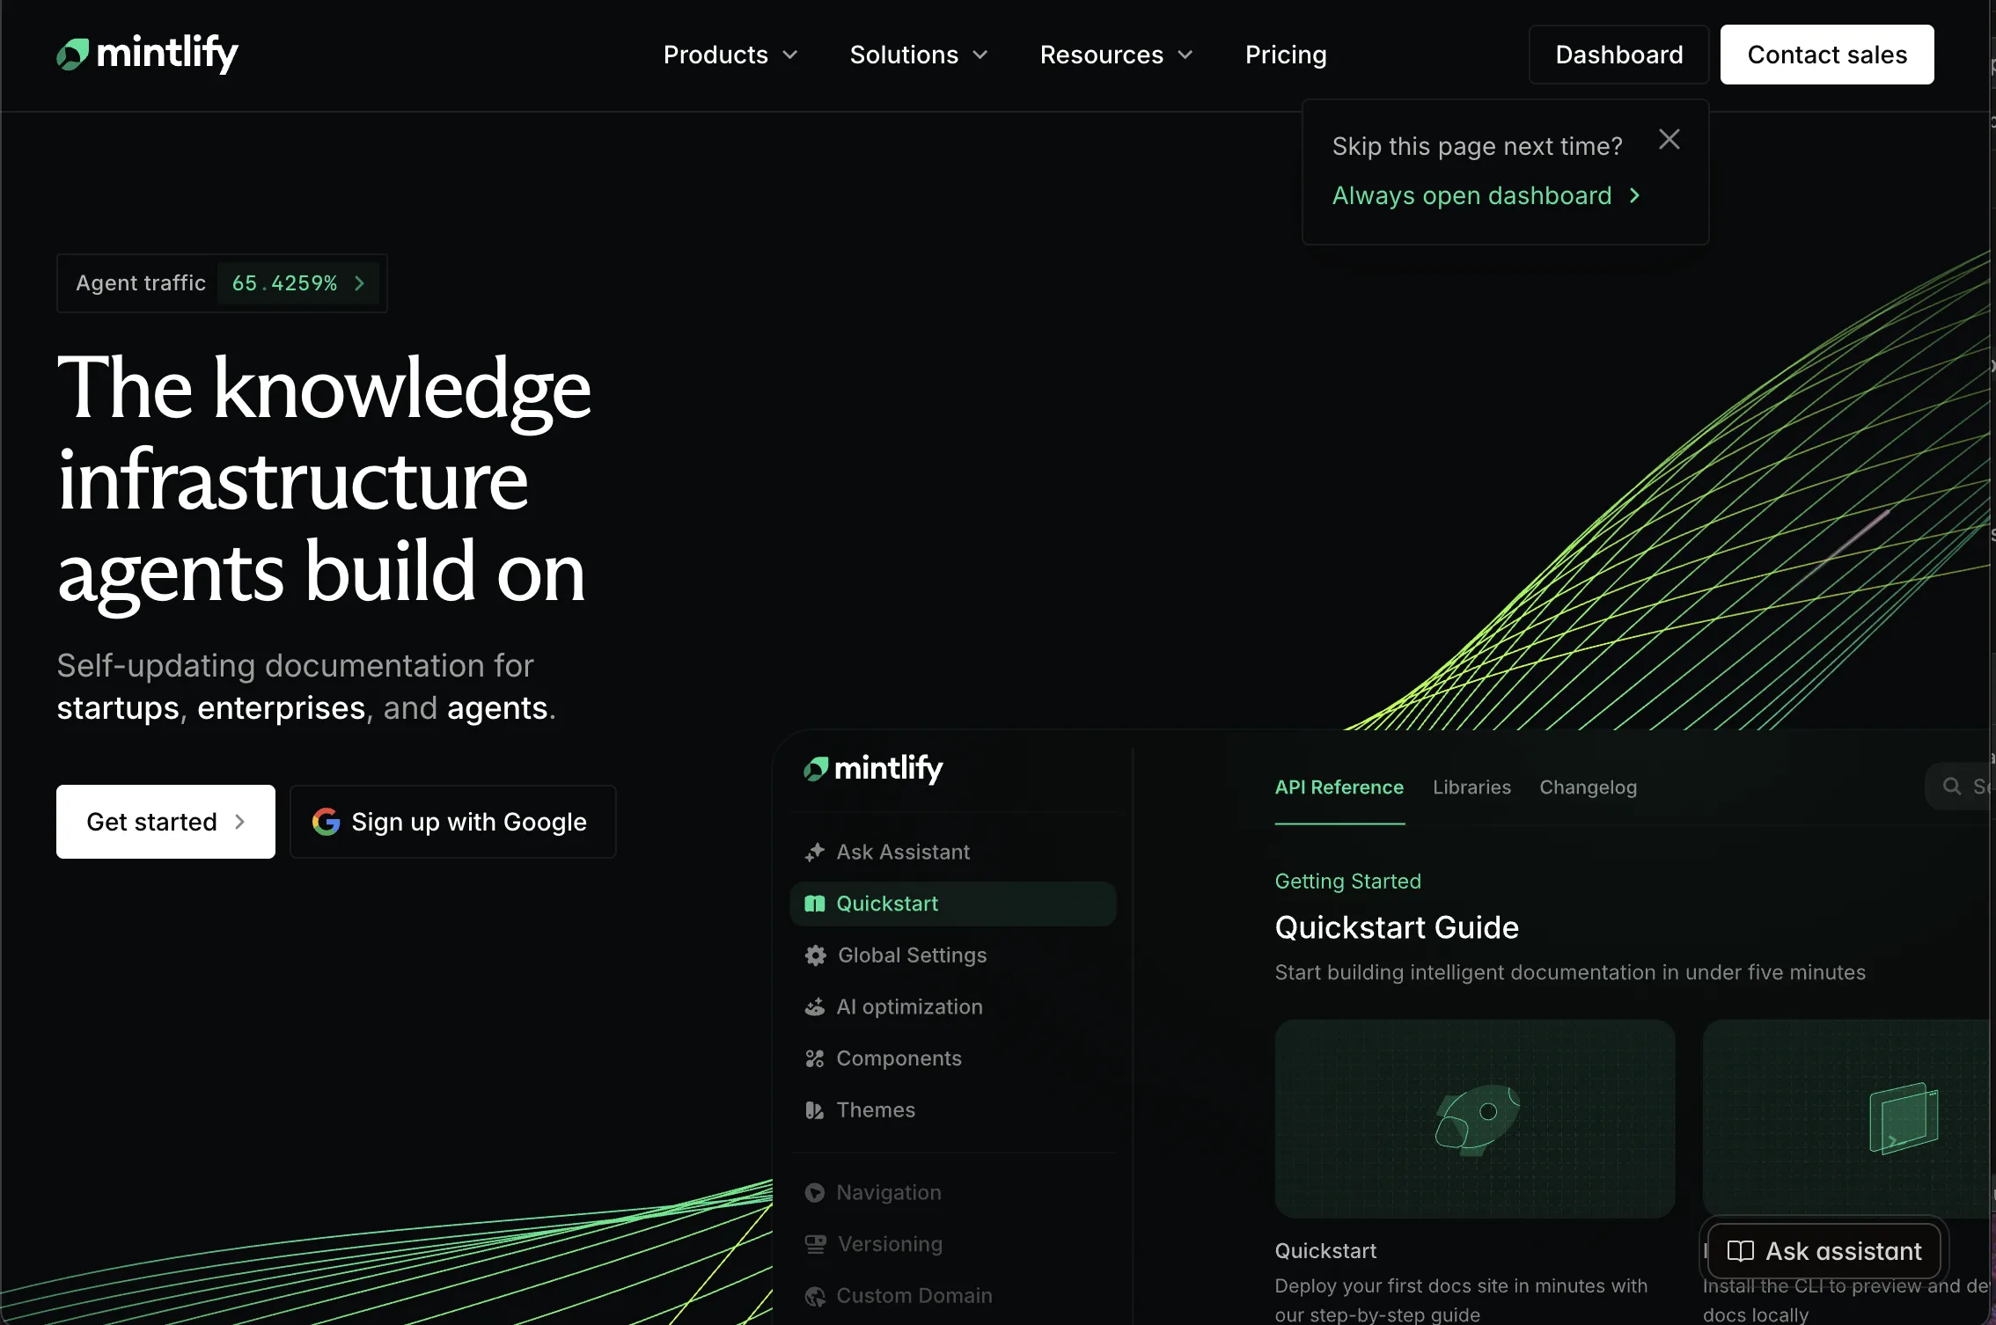
Task: Click the Contact sales button
Action: 1827,55
